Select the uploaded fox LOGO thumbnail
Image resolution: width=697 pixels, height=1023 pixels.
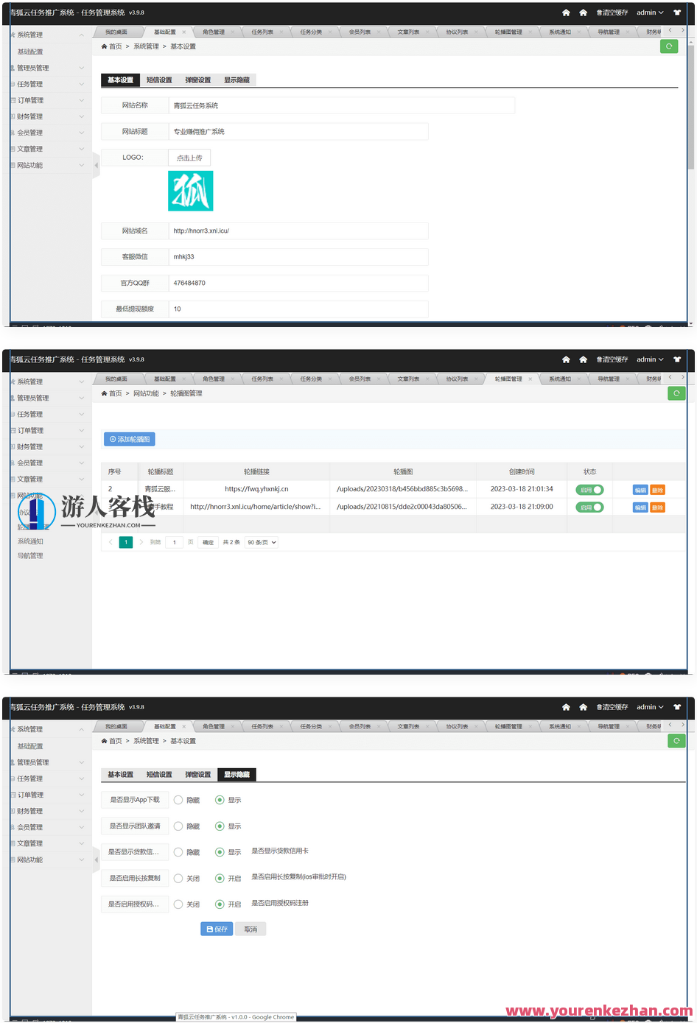(x=190, y=190)
